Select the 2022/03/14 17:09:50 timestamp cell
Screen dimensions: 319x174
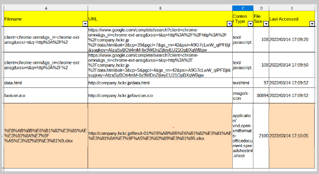292,65
